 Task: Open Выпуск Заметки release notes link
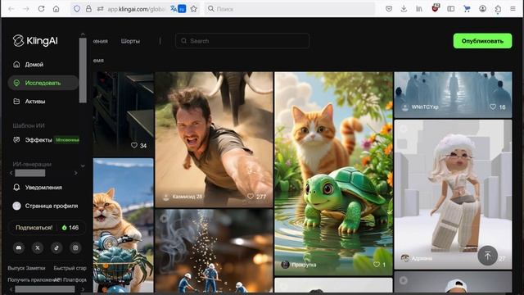[26, 268]
